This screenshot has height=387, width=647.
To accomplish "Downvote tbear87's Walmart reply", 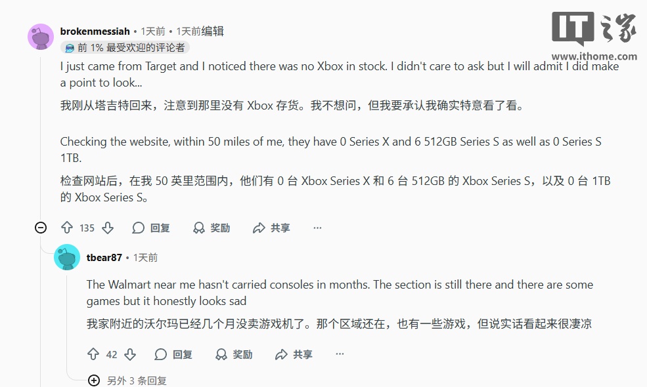I will [x=130, y=354].
